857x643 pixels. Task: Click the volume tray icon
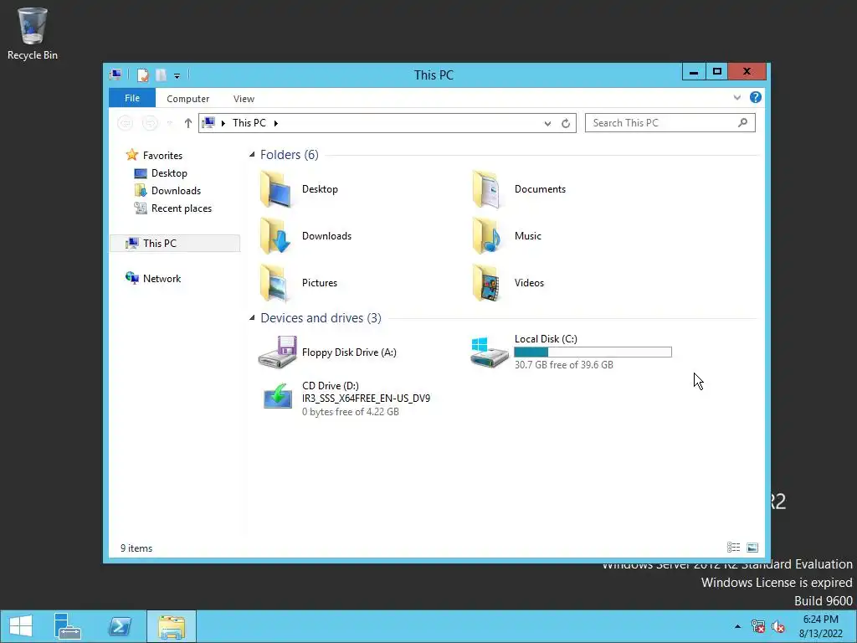tap(777, 626)
